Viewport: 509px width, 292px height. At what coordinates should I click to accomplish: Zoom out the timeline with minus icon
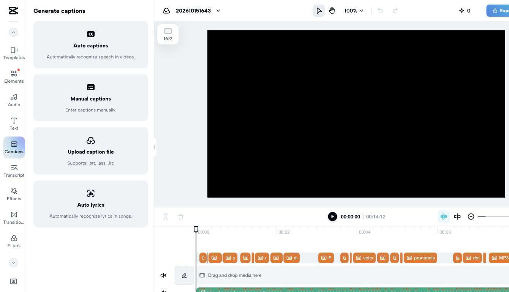[471, 217]
